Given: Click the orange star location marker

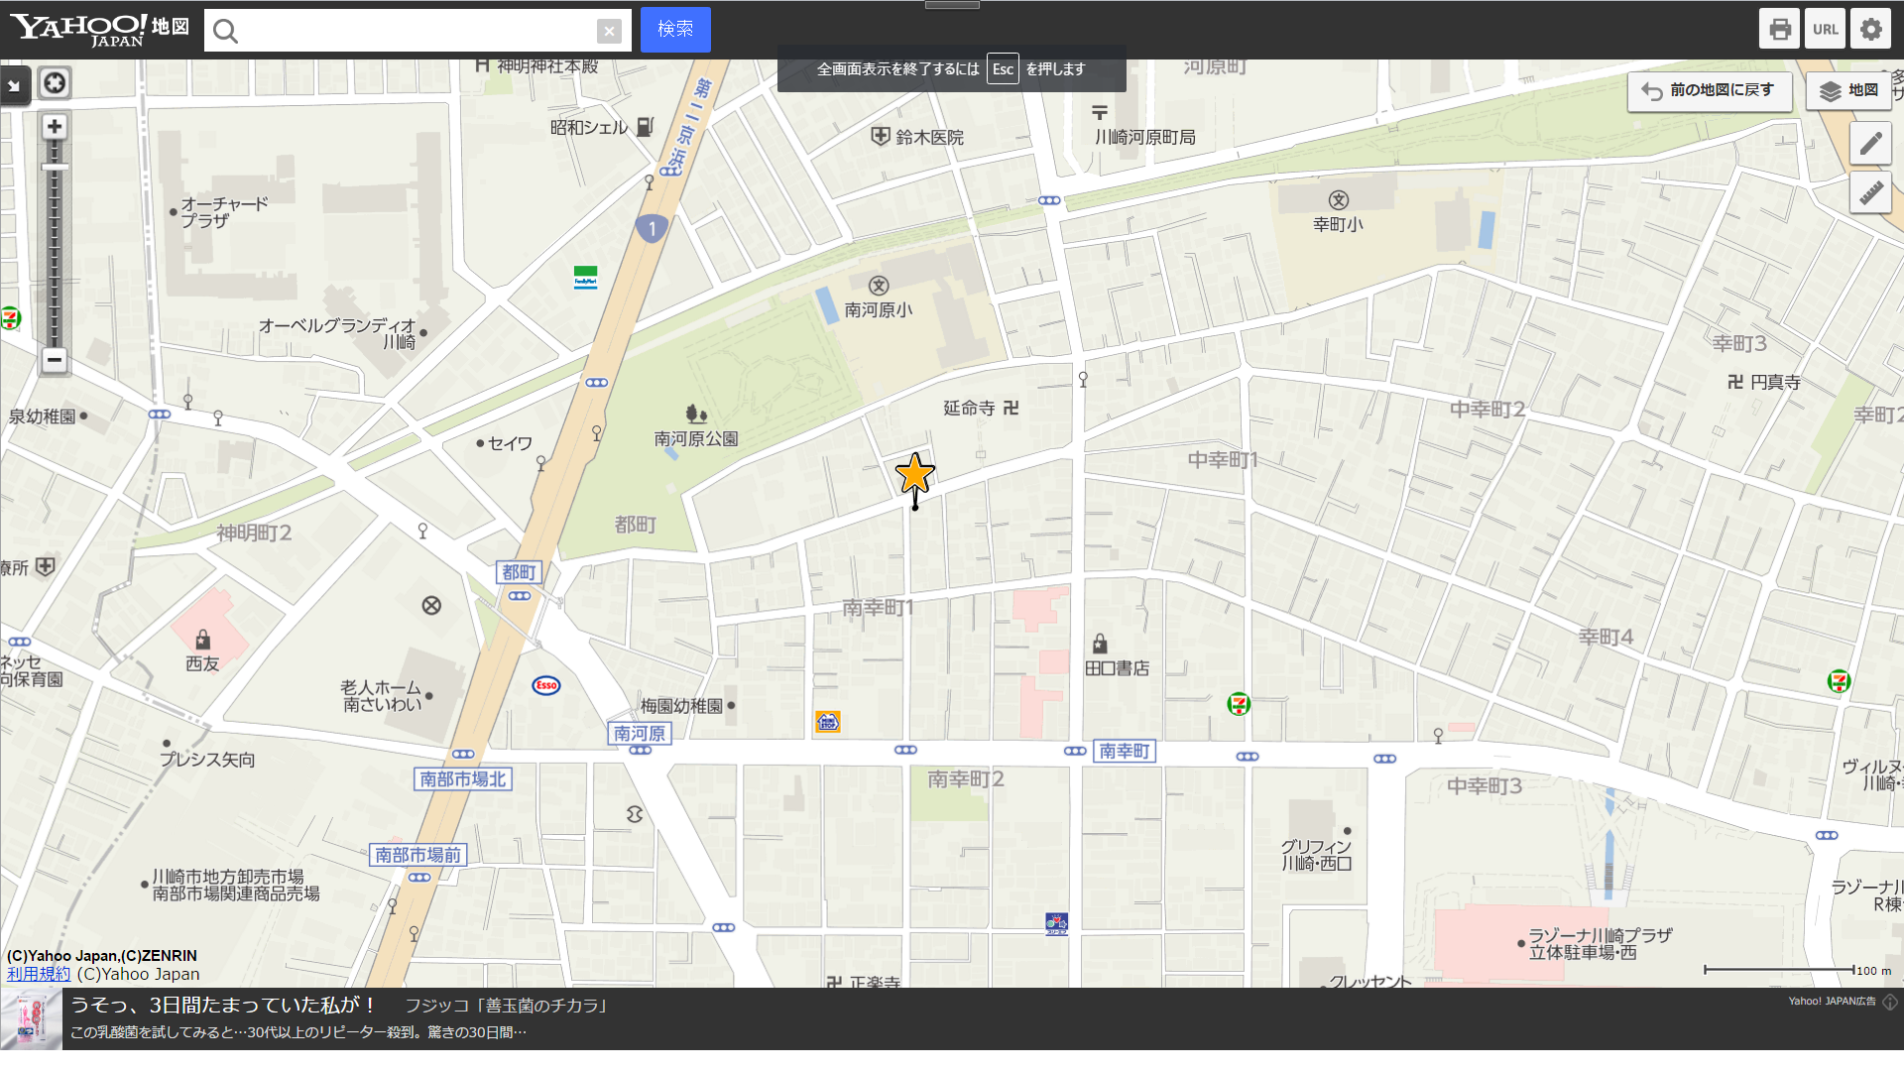Looking at the screenshot, I should coord(914,474).
